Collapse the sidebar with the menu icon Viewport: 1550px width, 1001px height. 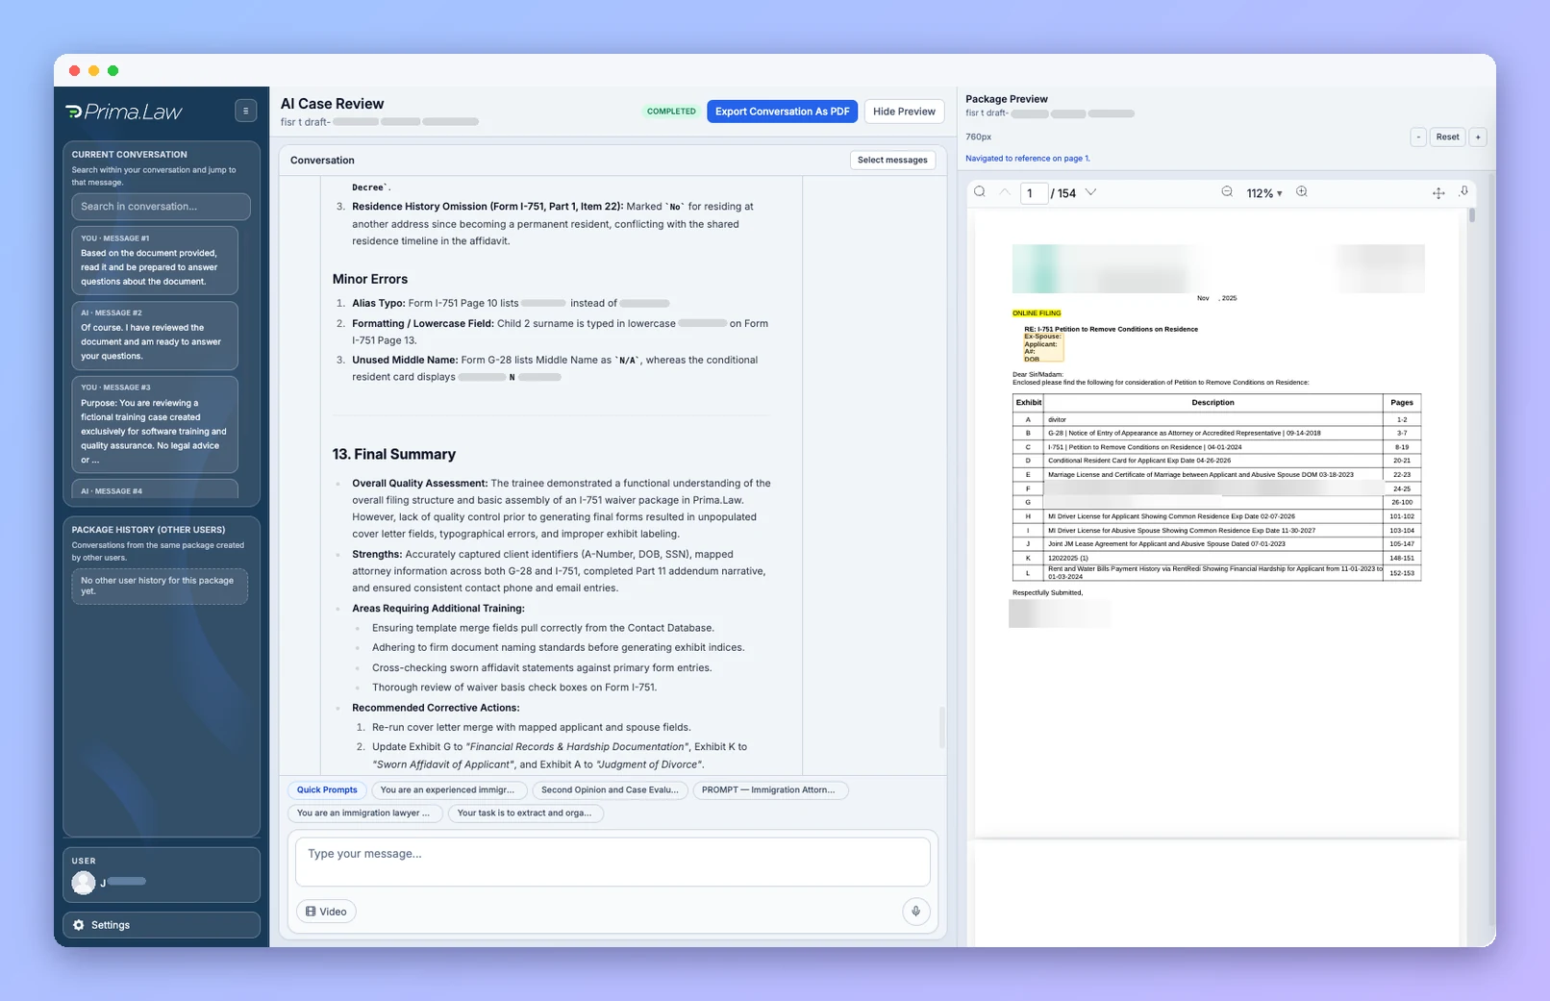click(245, 111)
